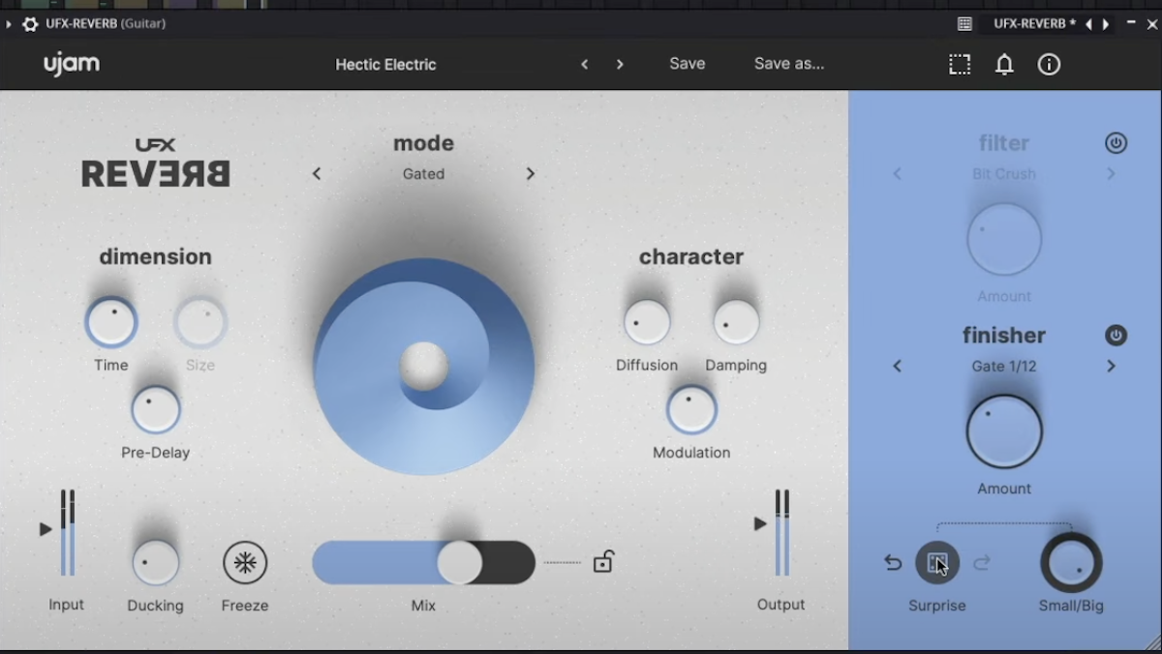
Task: Lock the Mix parameter with the padlock
Action: 603,561
